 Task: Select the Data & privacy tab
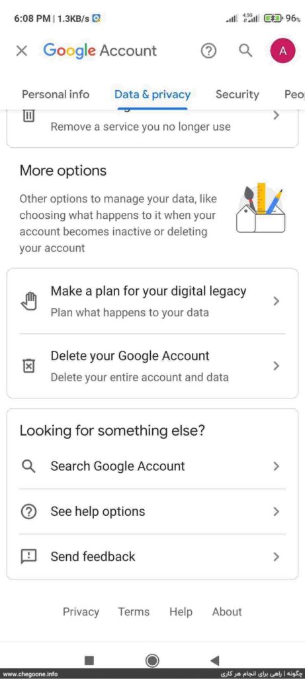tap(152, 95)
